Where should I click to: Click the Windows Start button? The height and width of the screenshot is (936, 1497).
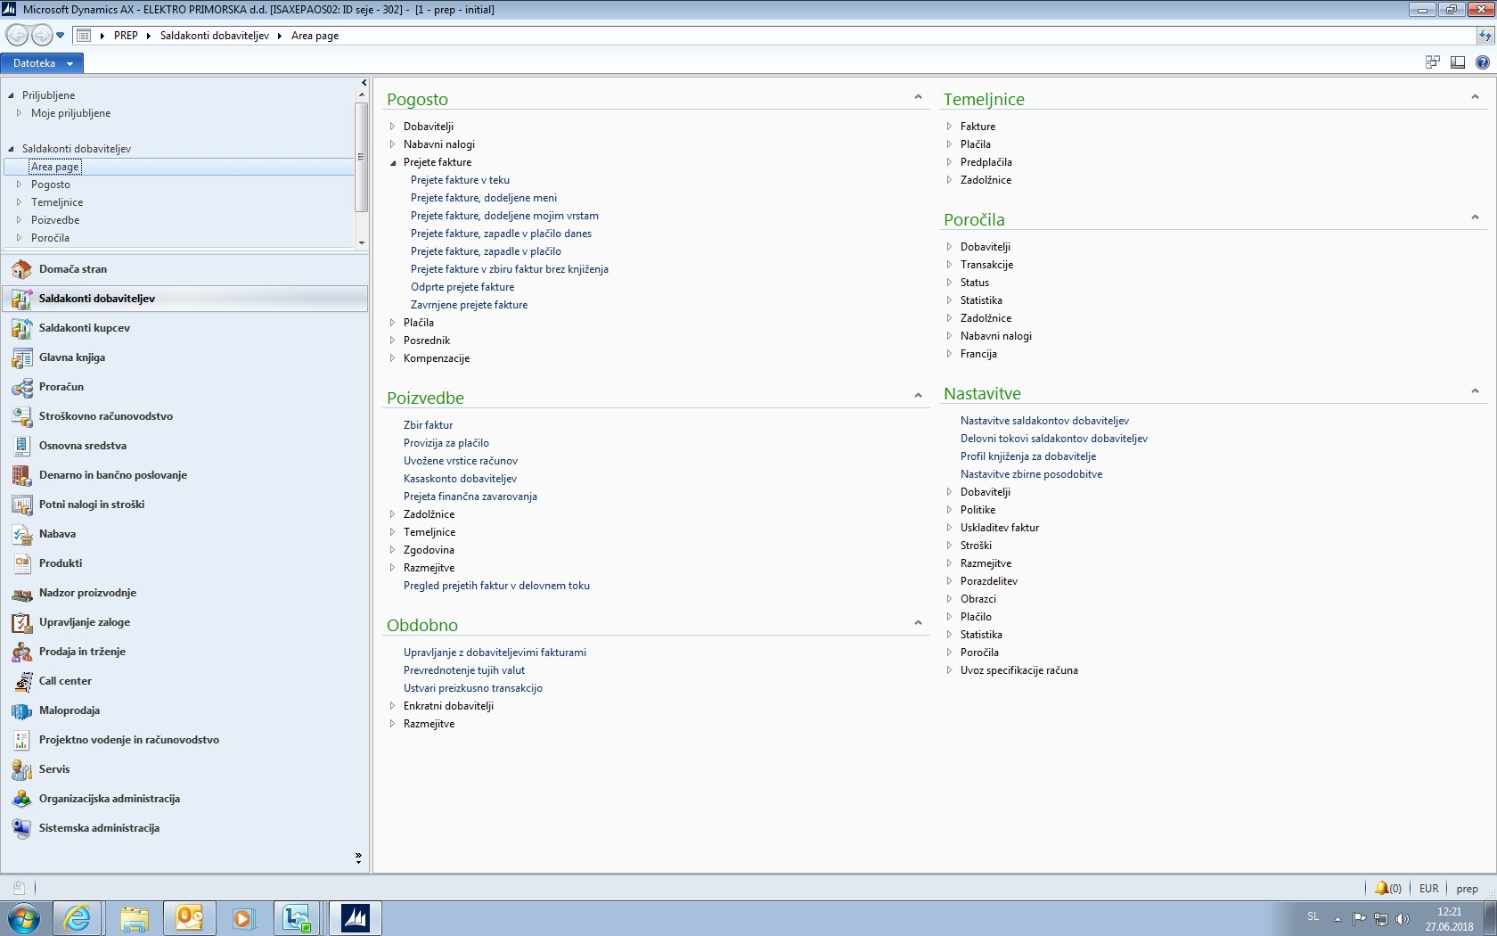click(x=24, y=918)
